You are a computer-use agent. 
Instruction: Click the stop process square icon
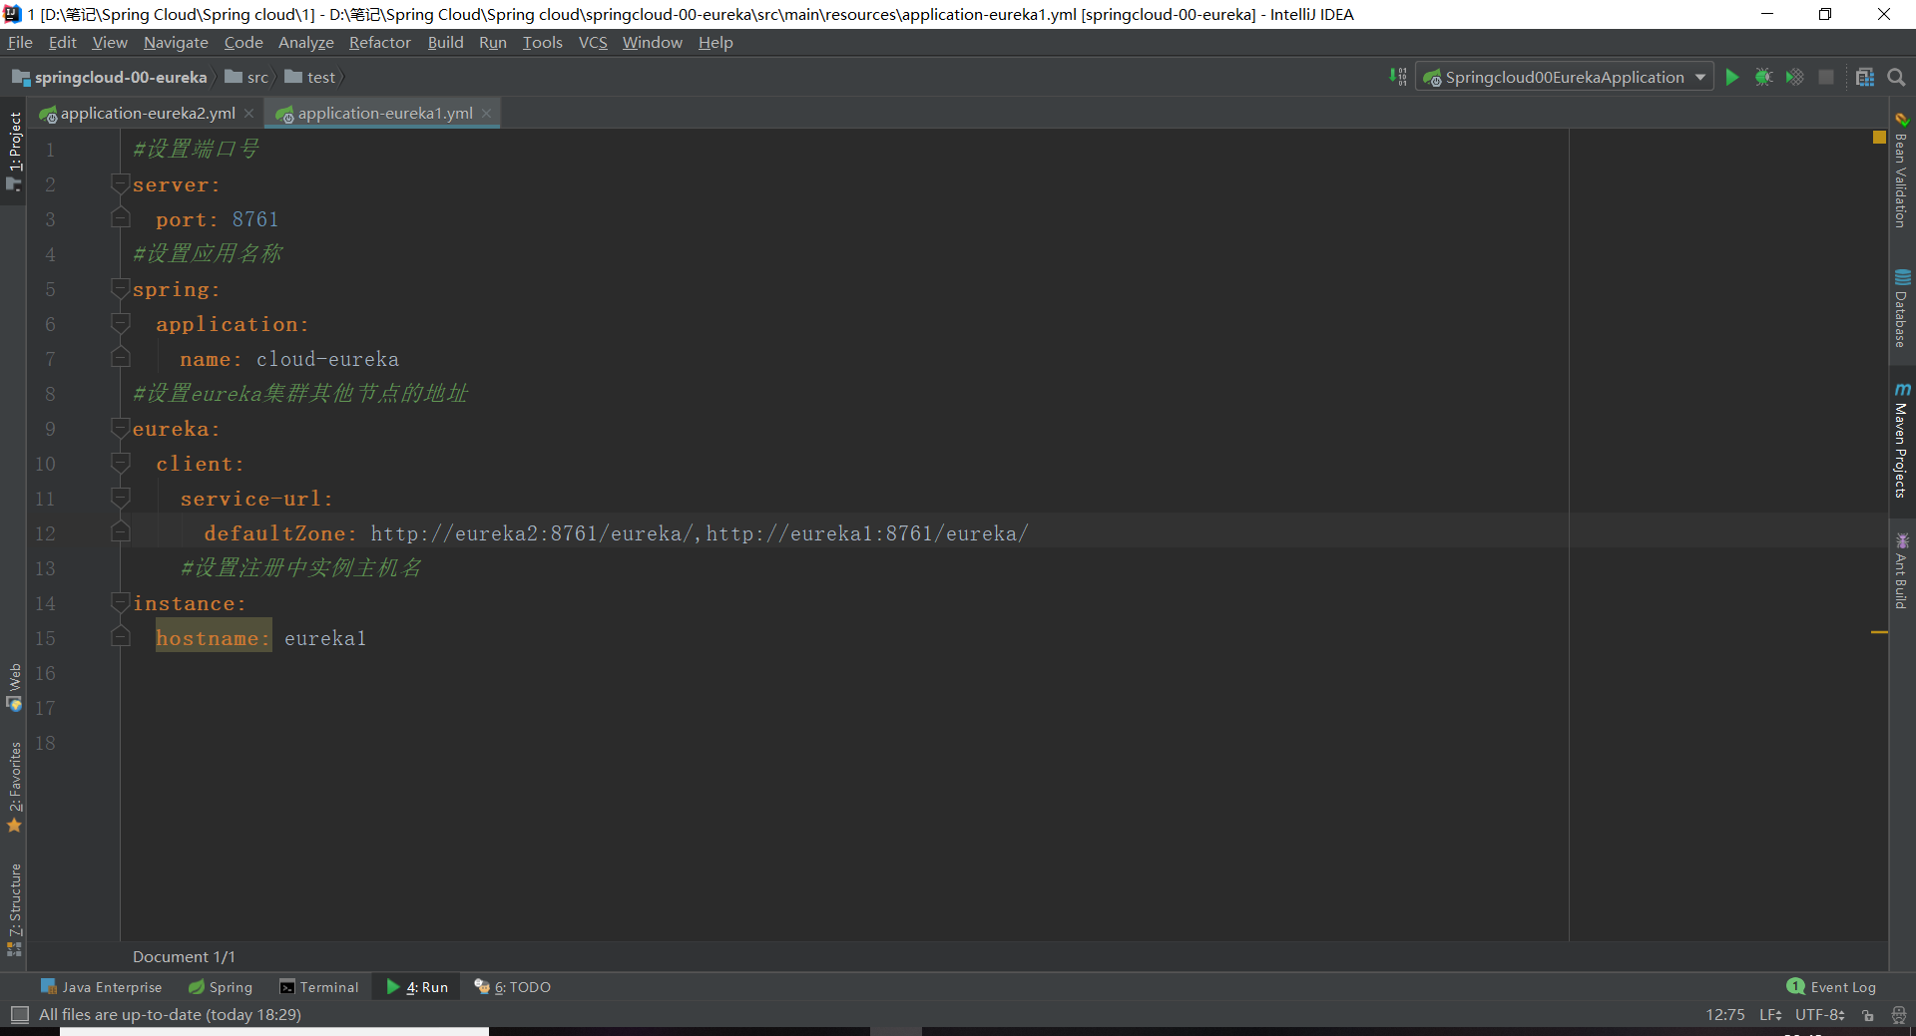[1826, 78]
